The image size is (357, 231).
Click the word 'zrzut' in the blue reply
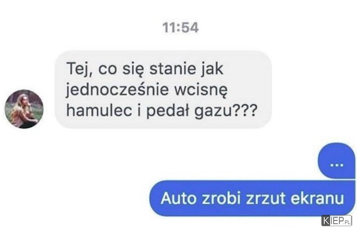coord(266,198)
